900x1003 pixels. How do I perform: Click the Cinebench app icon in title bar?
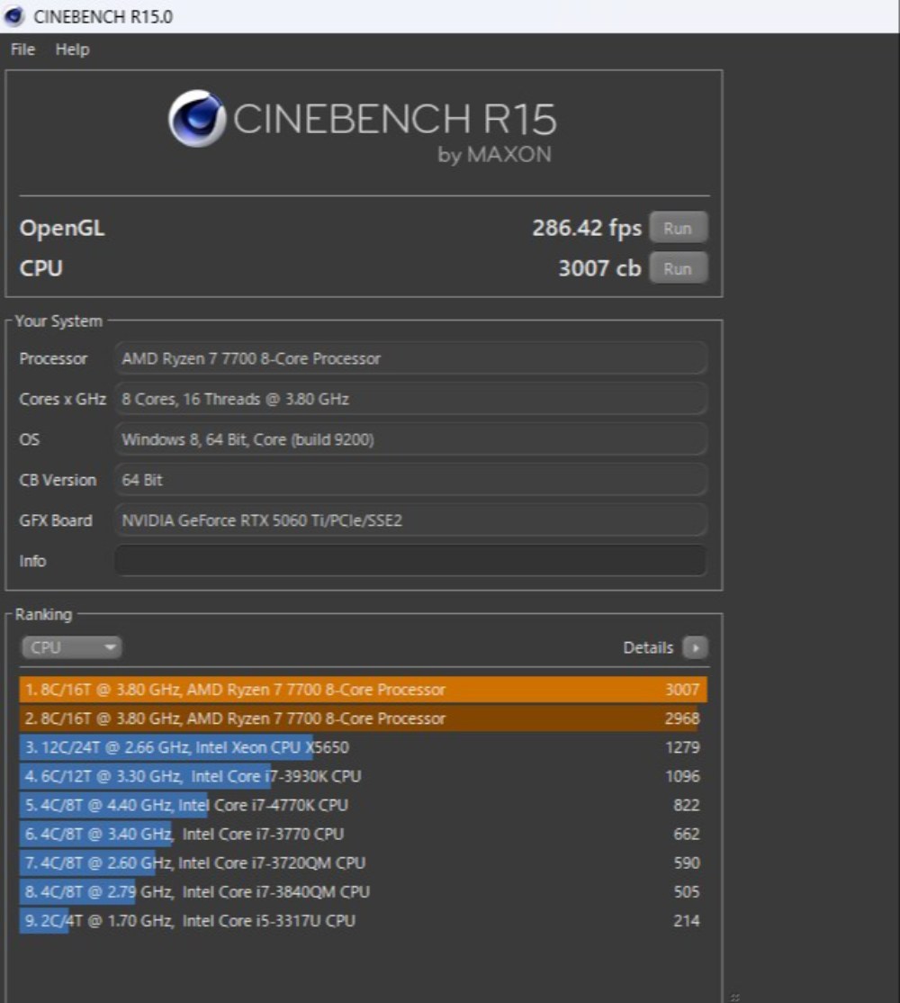(x=13, y=16)
